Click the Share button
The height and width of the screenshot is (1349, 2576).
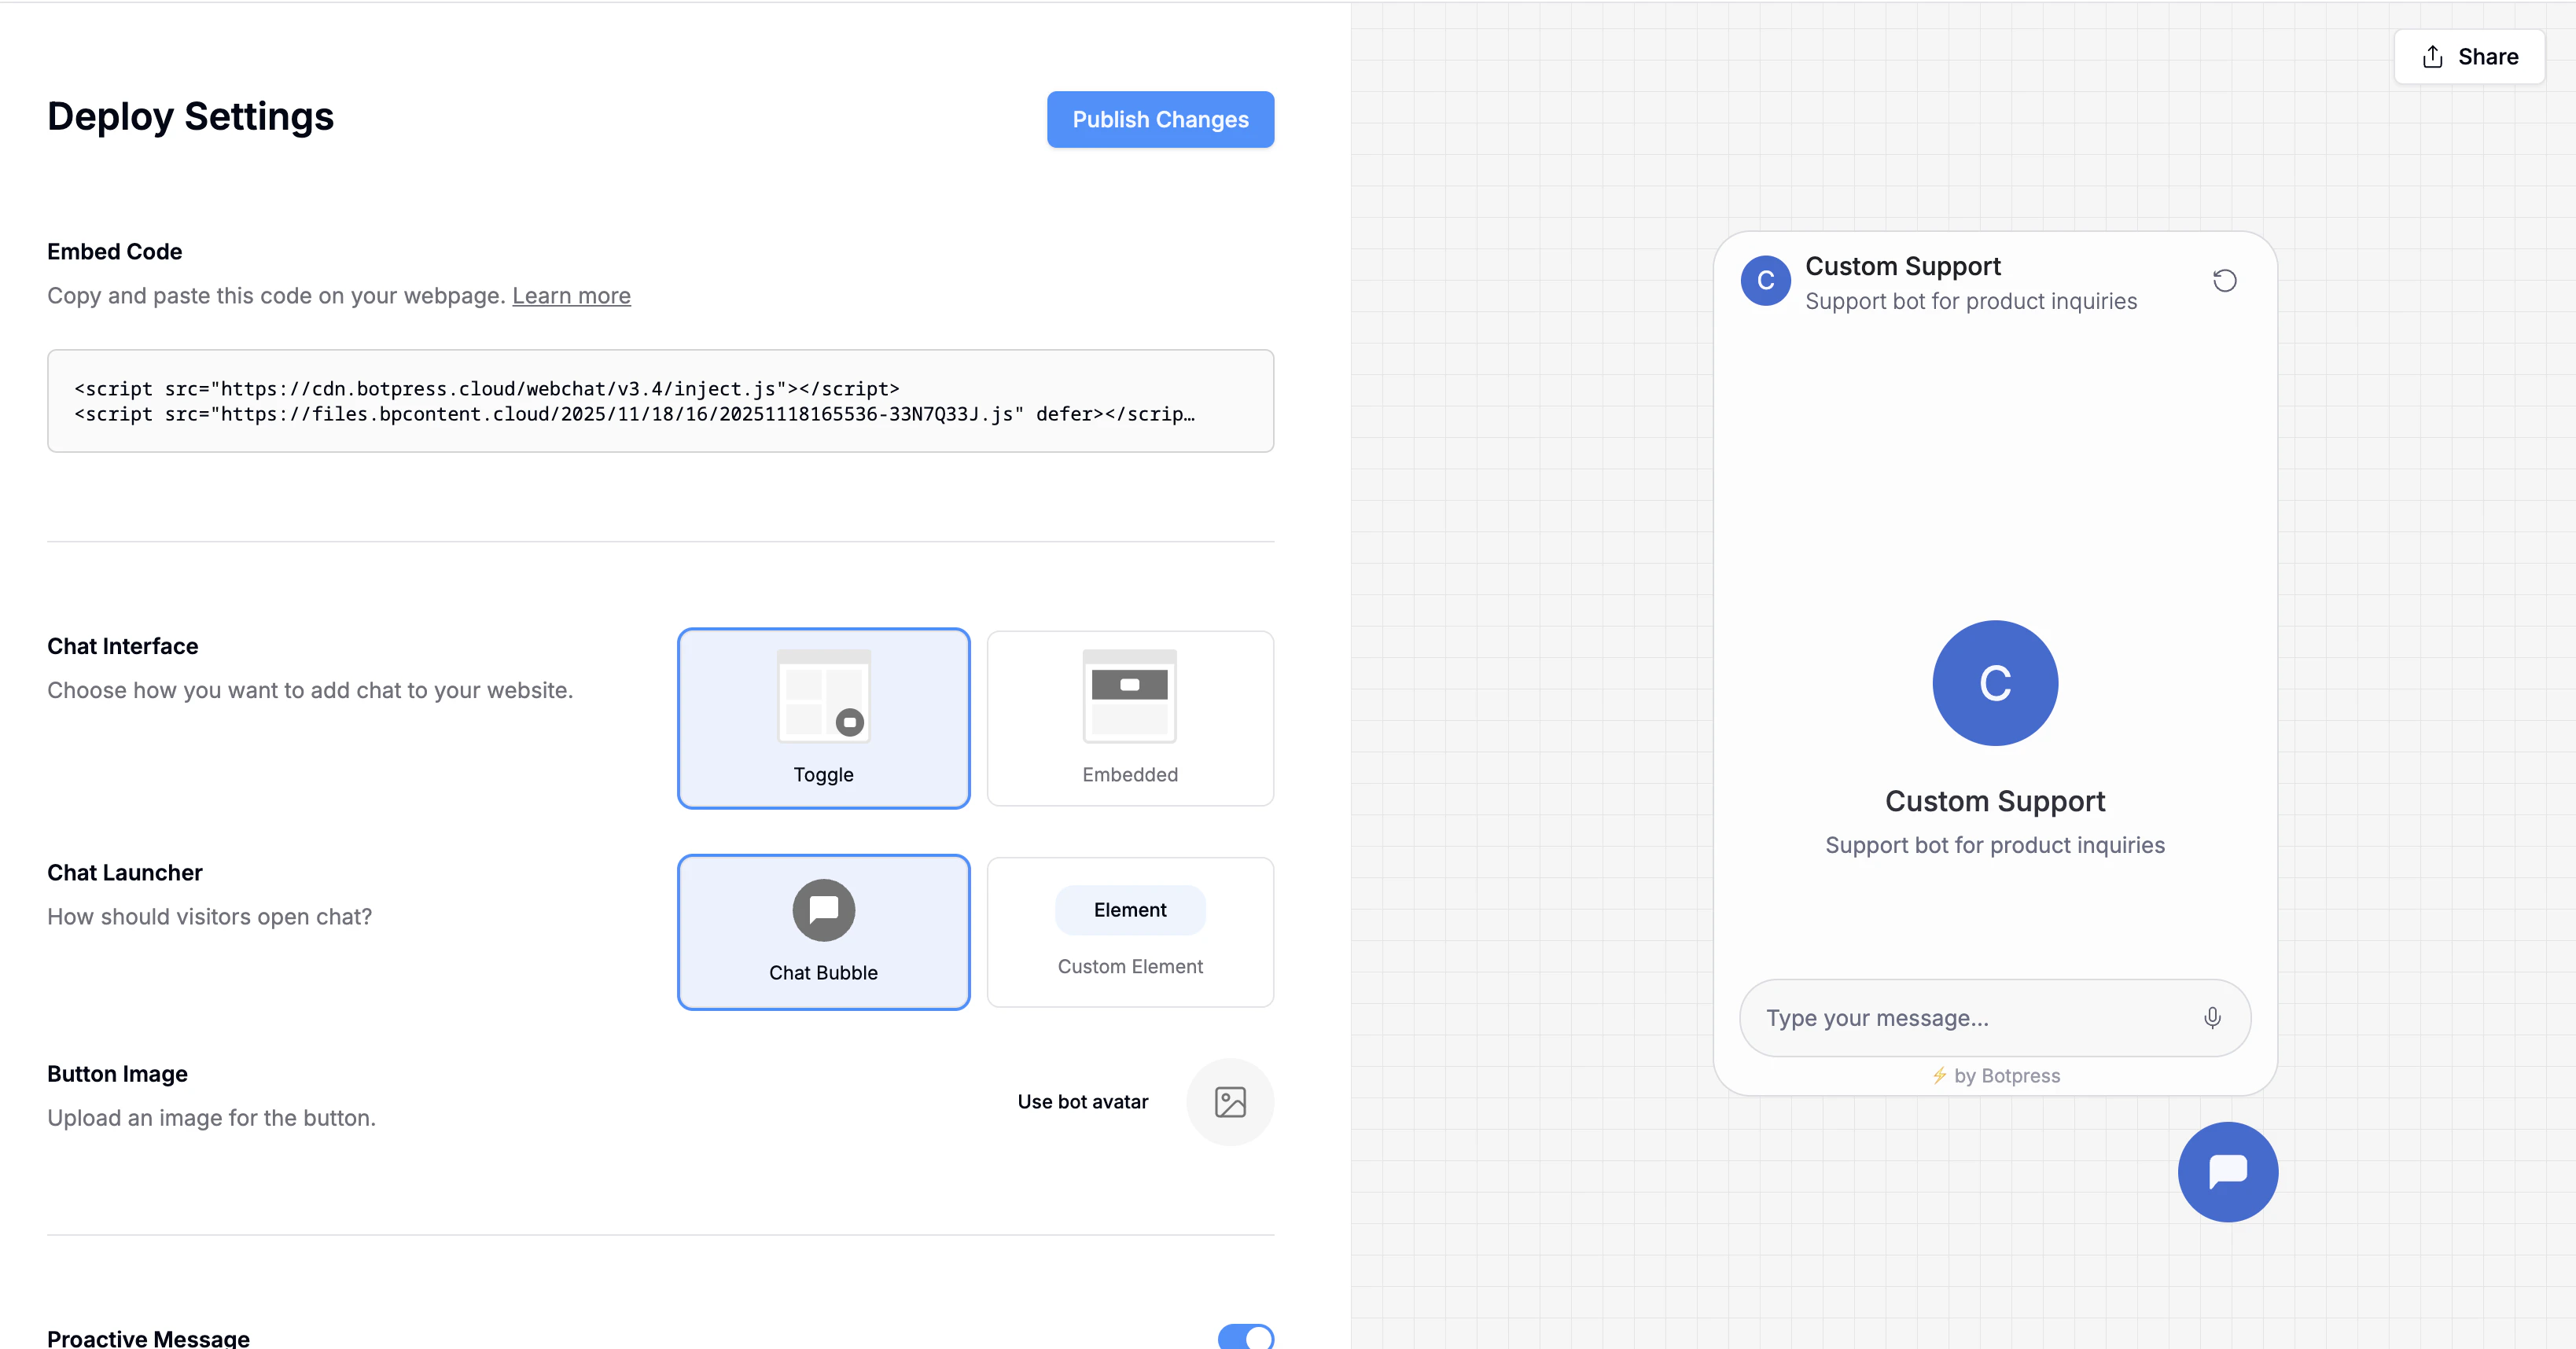[x=2468, y=57]
